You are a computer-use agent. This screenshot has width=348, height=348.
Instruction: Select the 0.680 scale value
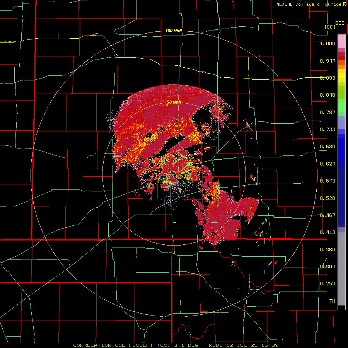328,147
